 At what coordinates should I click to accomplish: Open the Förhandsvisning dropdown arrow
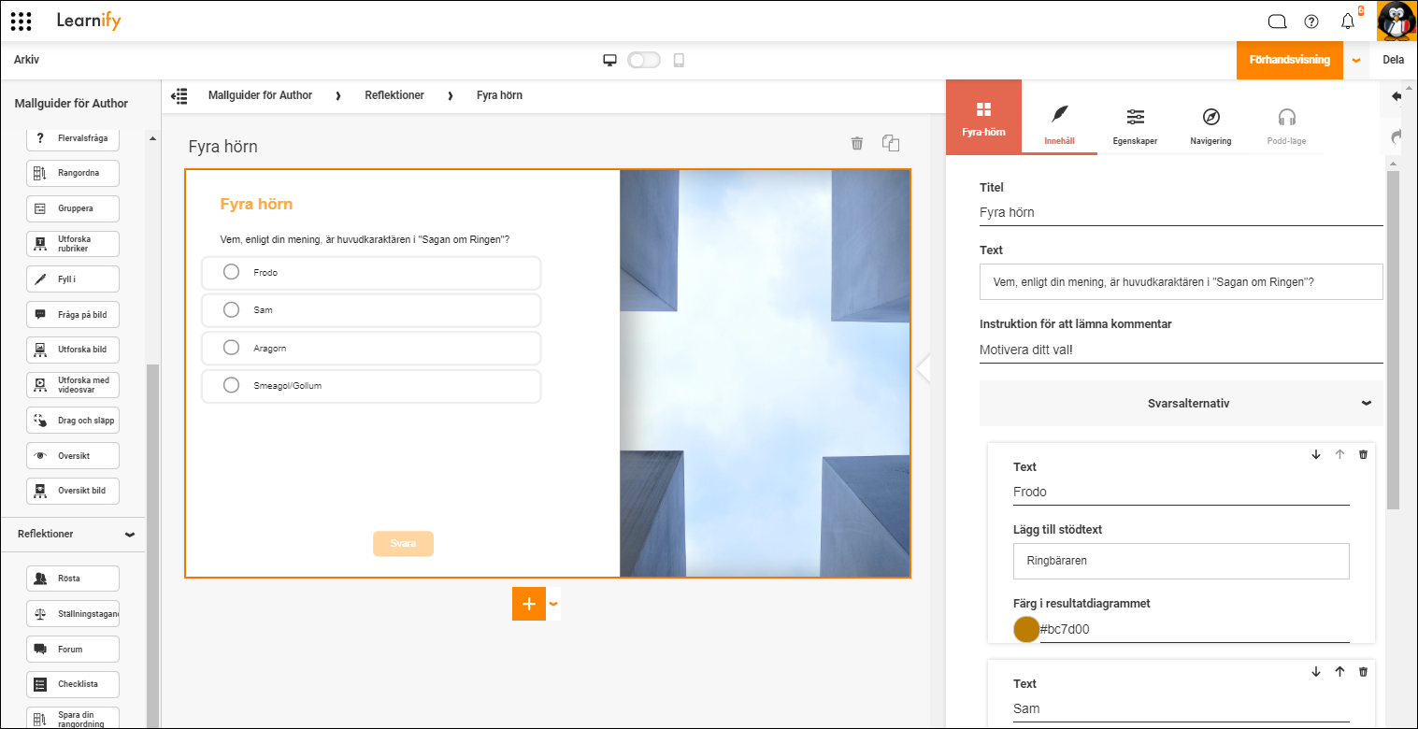click(x=1356, y=60)
